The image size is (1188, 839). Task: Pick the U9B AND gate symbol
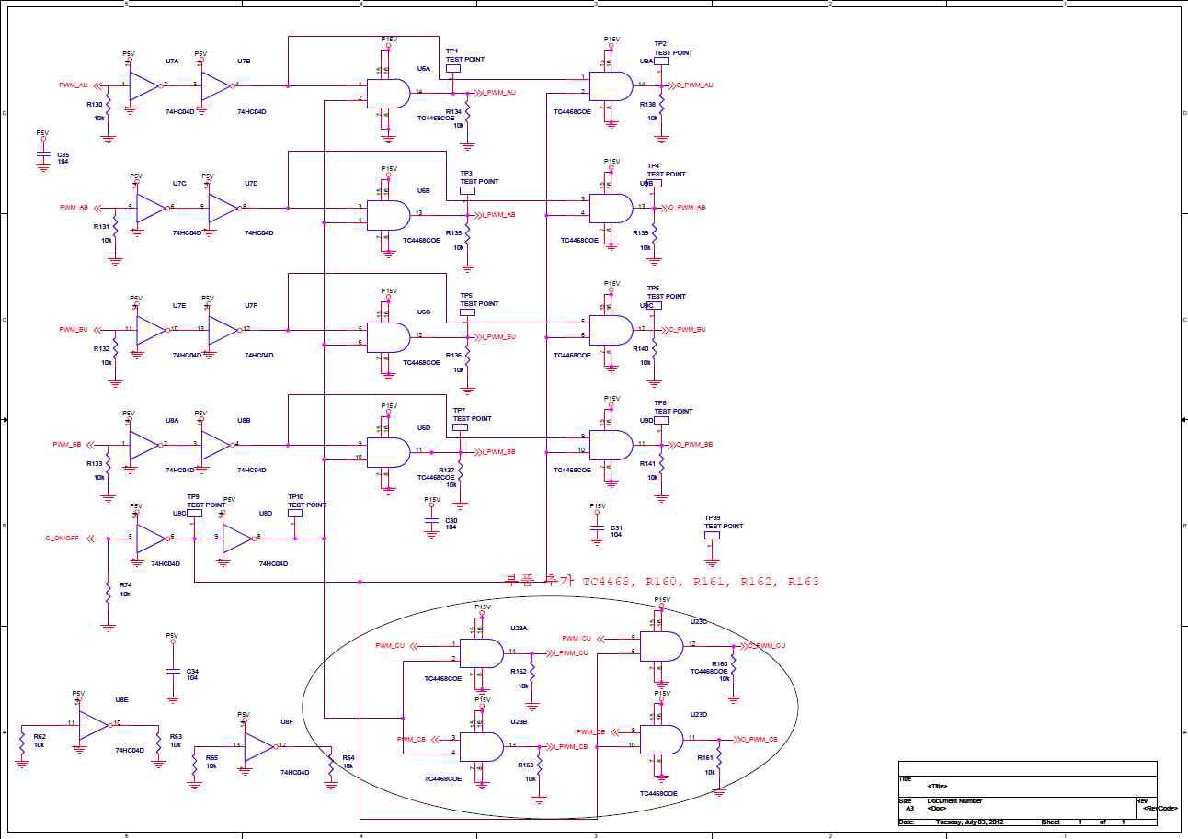(x=611, y=208)
